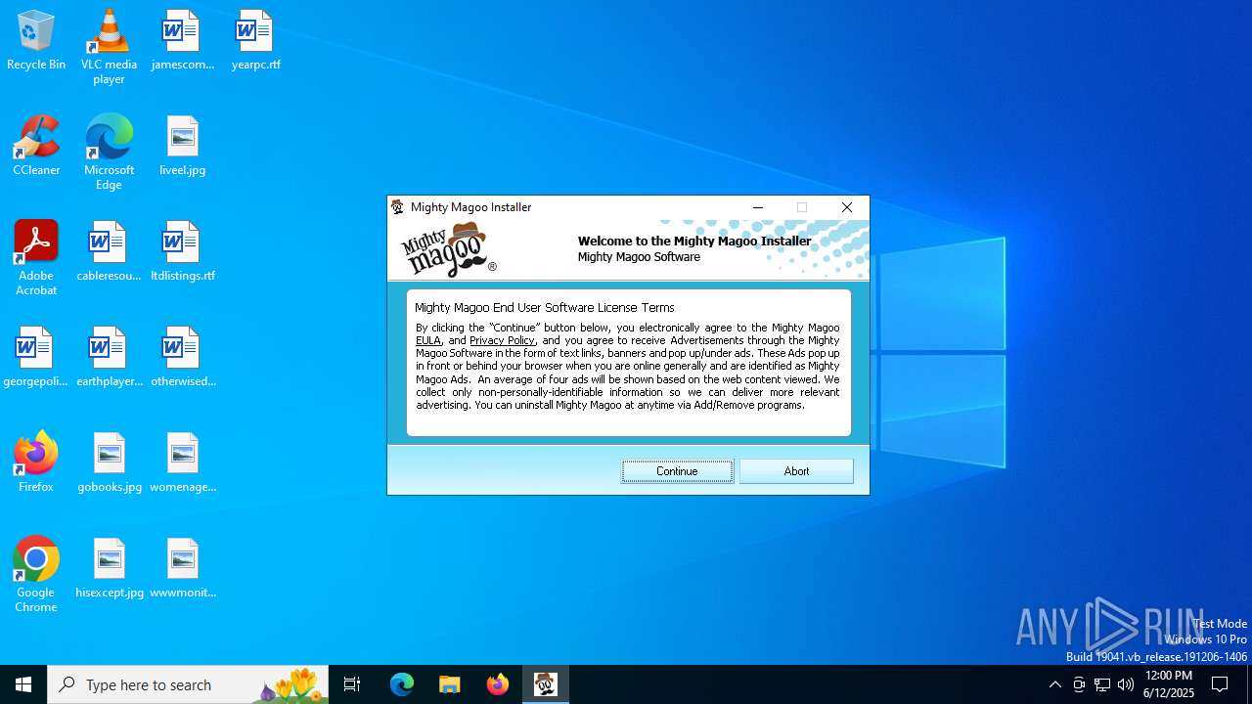This screenshot has height=704, width=1252.
Task: Click 'Welcome to the Mighty Magoo Installer' heading
Action: coord(694,241)
